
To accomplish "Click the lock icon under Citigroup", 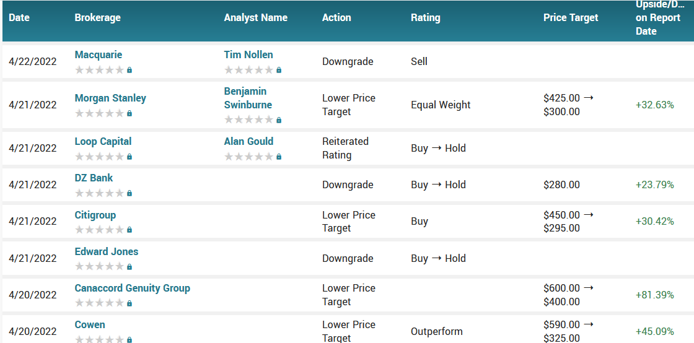I will [130, 230].
